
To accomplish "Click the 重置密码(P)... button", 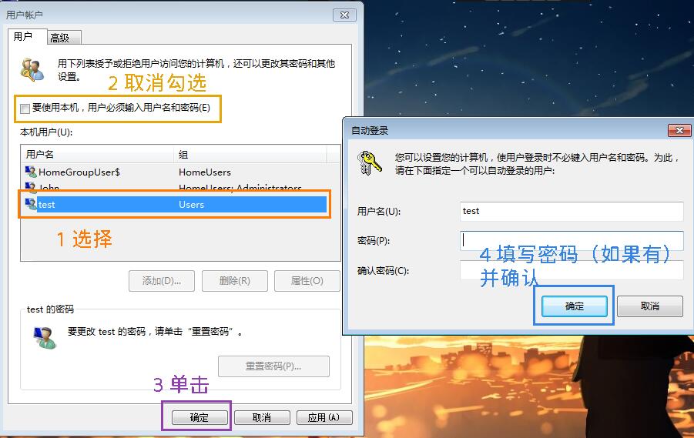I will click(273, 366).
